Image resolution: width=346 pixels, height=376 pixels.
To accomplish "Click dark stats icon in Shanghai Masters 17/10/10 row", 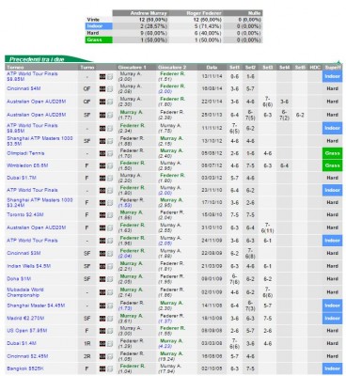I will (x=102, y=203).
